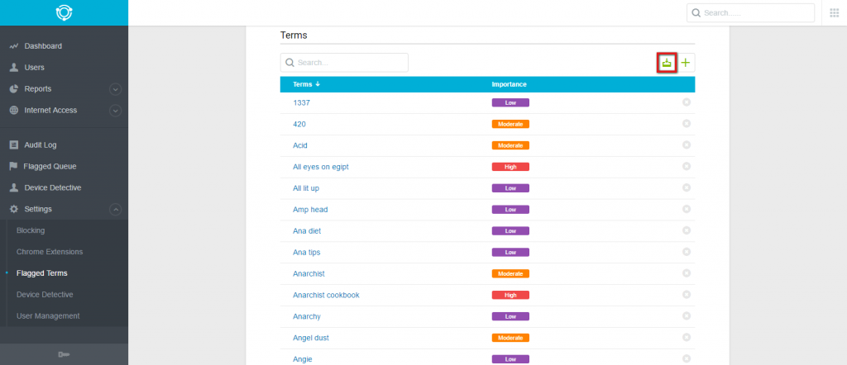Remove the 1337 term
Viewport: 847px width, 365px height.
(686, 102)
